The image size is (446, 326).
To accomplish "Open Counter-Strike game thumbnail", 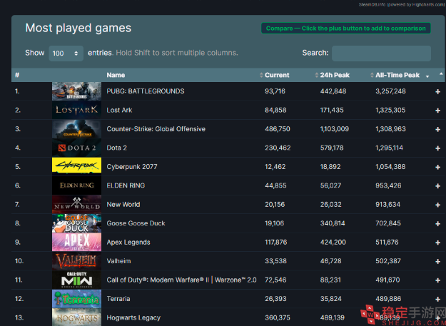I will [76, 129].
